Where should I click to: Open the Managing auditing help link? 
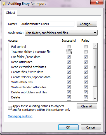pos(20,116)
